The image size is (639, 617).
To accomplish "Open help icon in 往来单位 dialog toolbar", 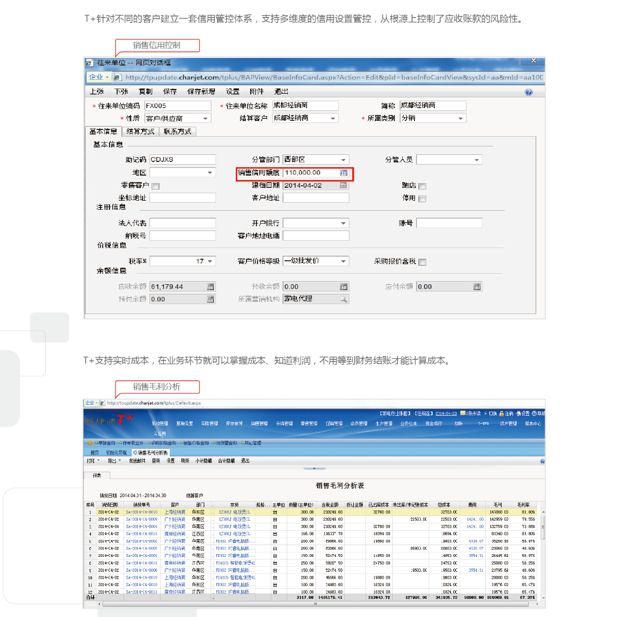I will coord(528,92).
